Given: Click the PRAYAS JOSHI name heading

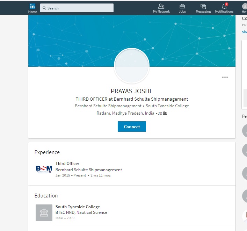Looking at the screenshot, I should 131,91.
